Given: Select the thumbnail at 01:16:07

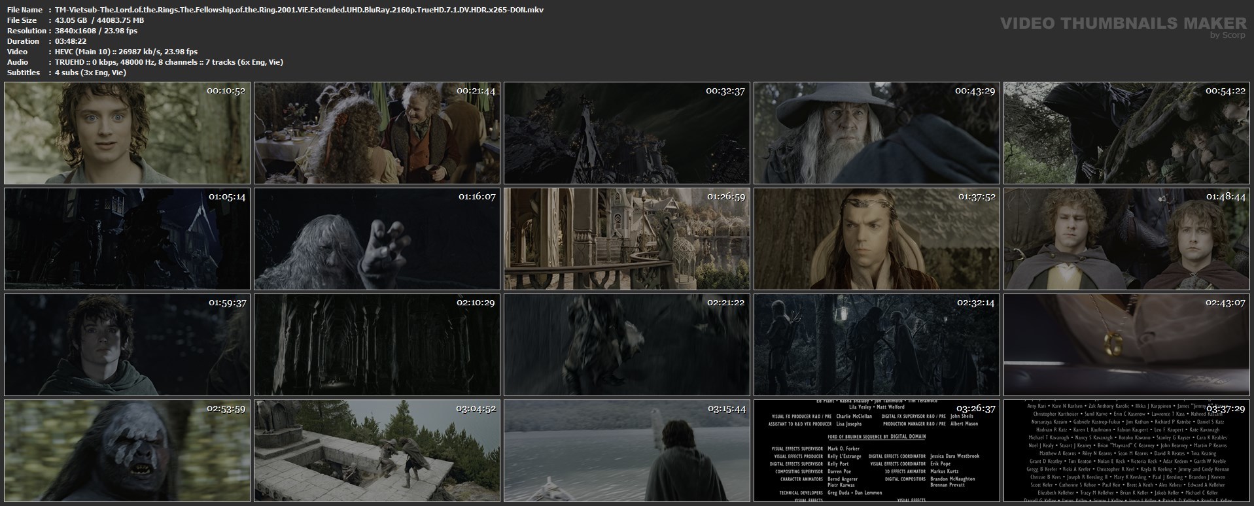Looking at the screenshot, I should coord(377,239).
